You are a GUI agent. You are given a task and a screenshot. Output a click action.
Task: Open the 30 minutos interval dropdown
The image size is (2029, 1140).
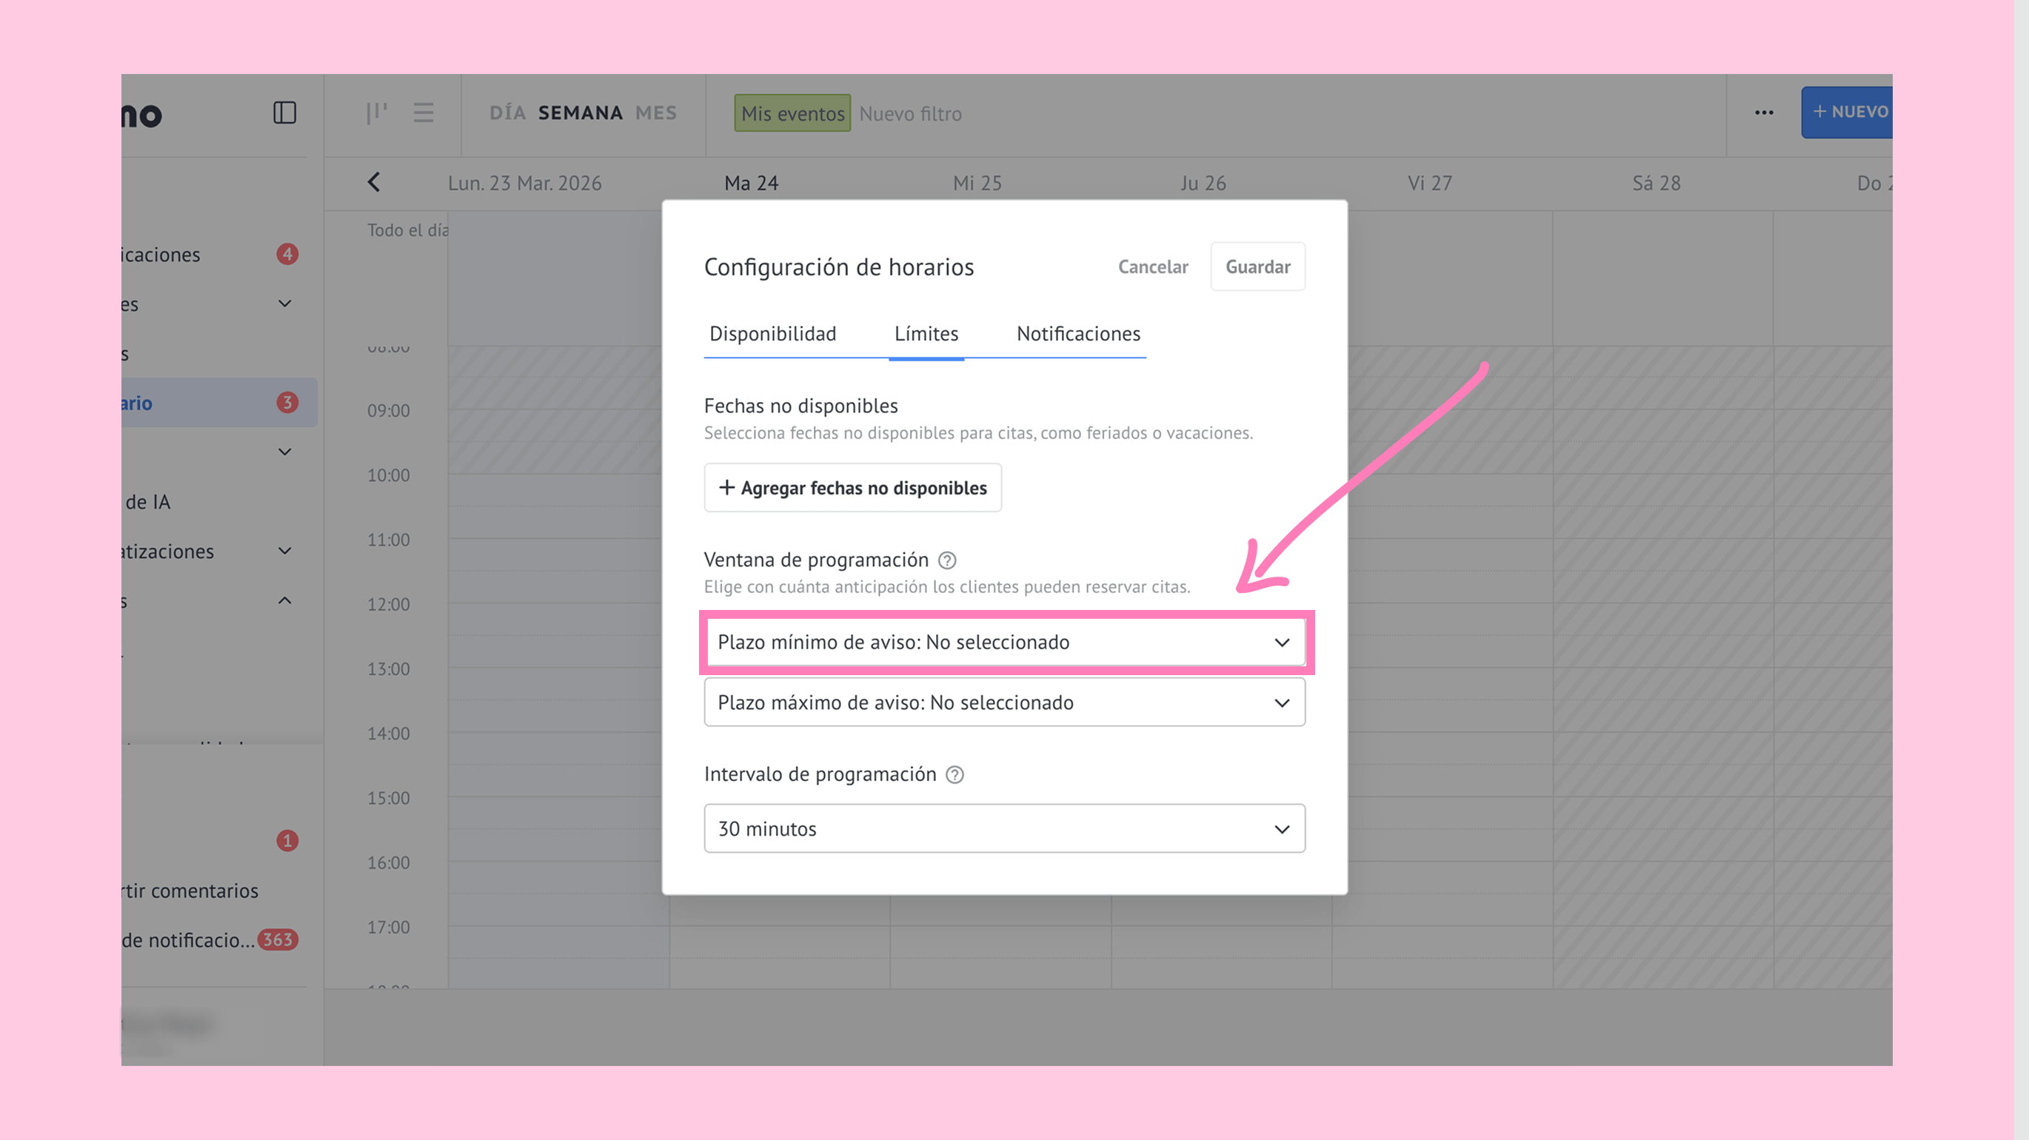pyautogui.click(x=1003, y=828)
